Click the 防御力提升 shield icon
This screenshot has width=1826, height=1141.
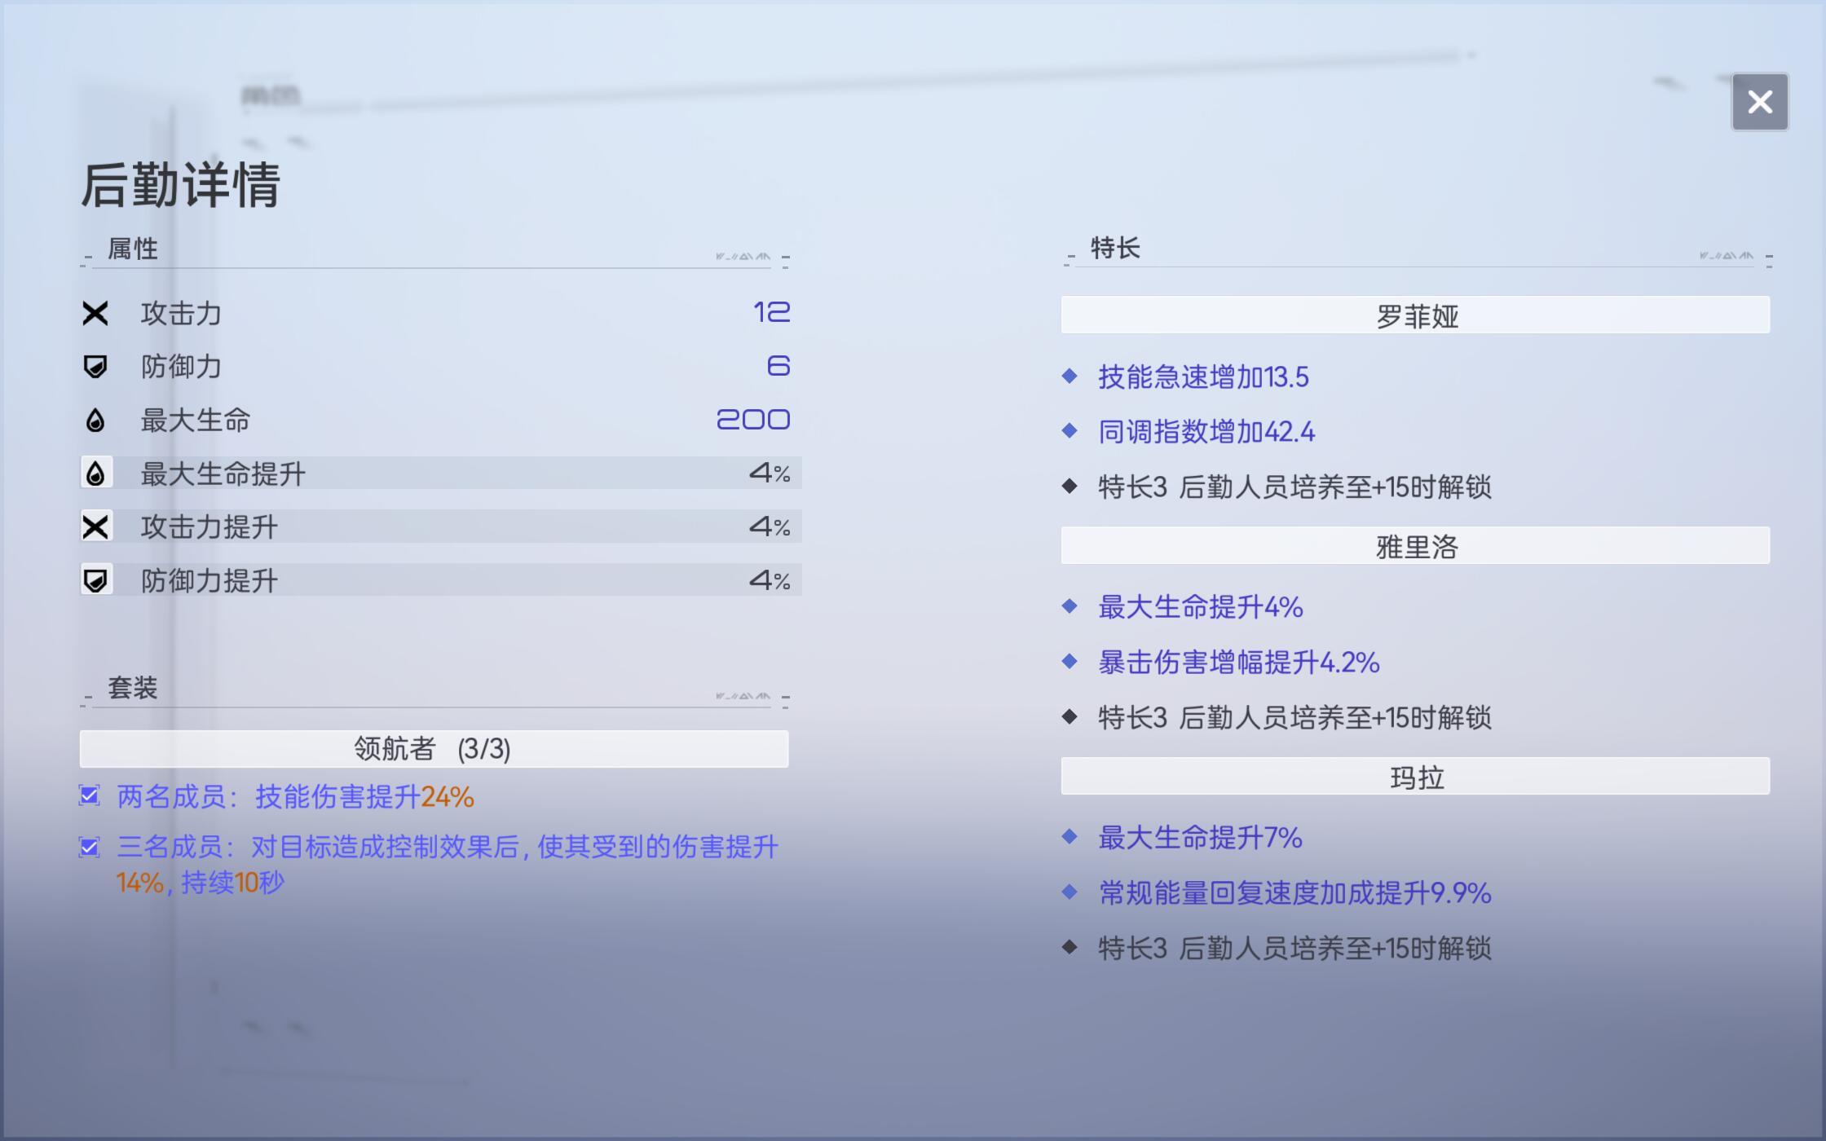[95, 580]
